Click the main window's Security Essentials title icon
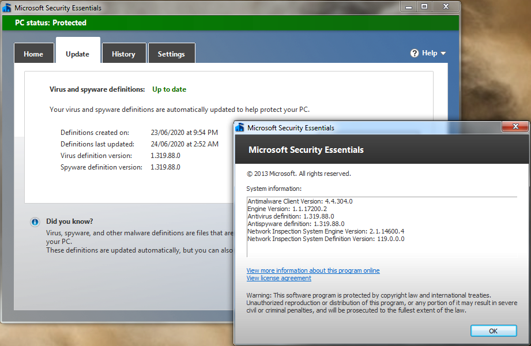The height and width of the screenshot is (346, 531). pyautogui.click(x=7, y=7)
